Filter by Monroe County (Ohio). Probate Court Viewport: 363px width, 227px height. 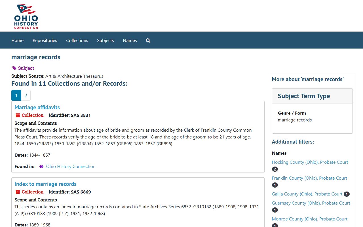pos(310,219)
